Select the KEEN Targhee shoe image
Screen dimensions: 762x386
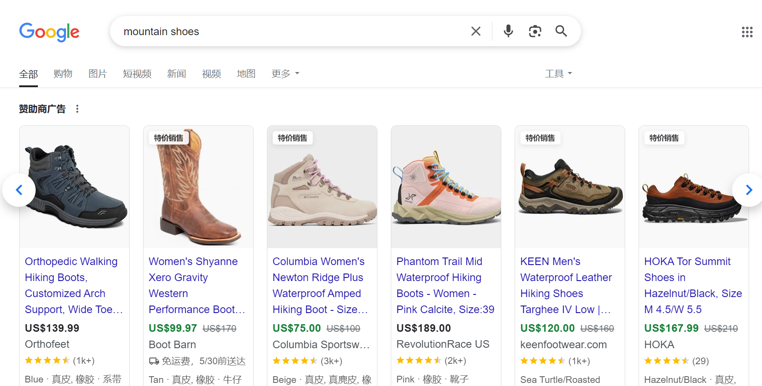click(x=570, y=187)
